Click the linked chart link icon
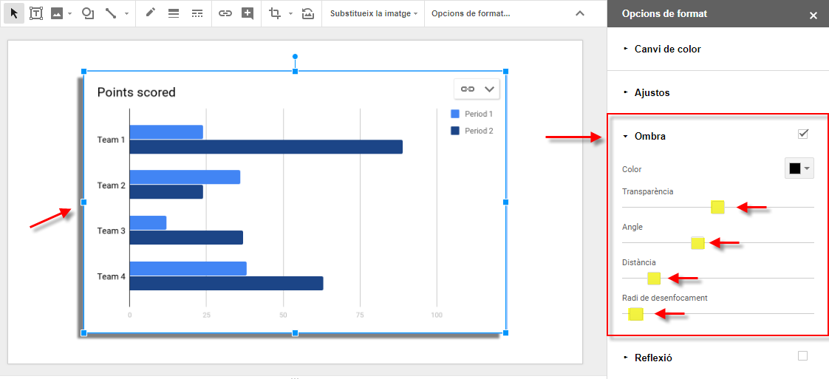The image size is (829, 379). pyautogui.click(x=468, y=89)
